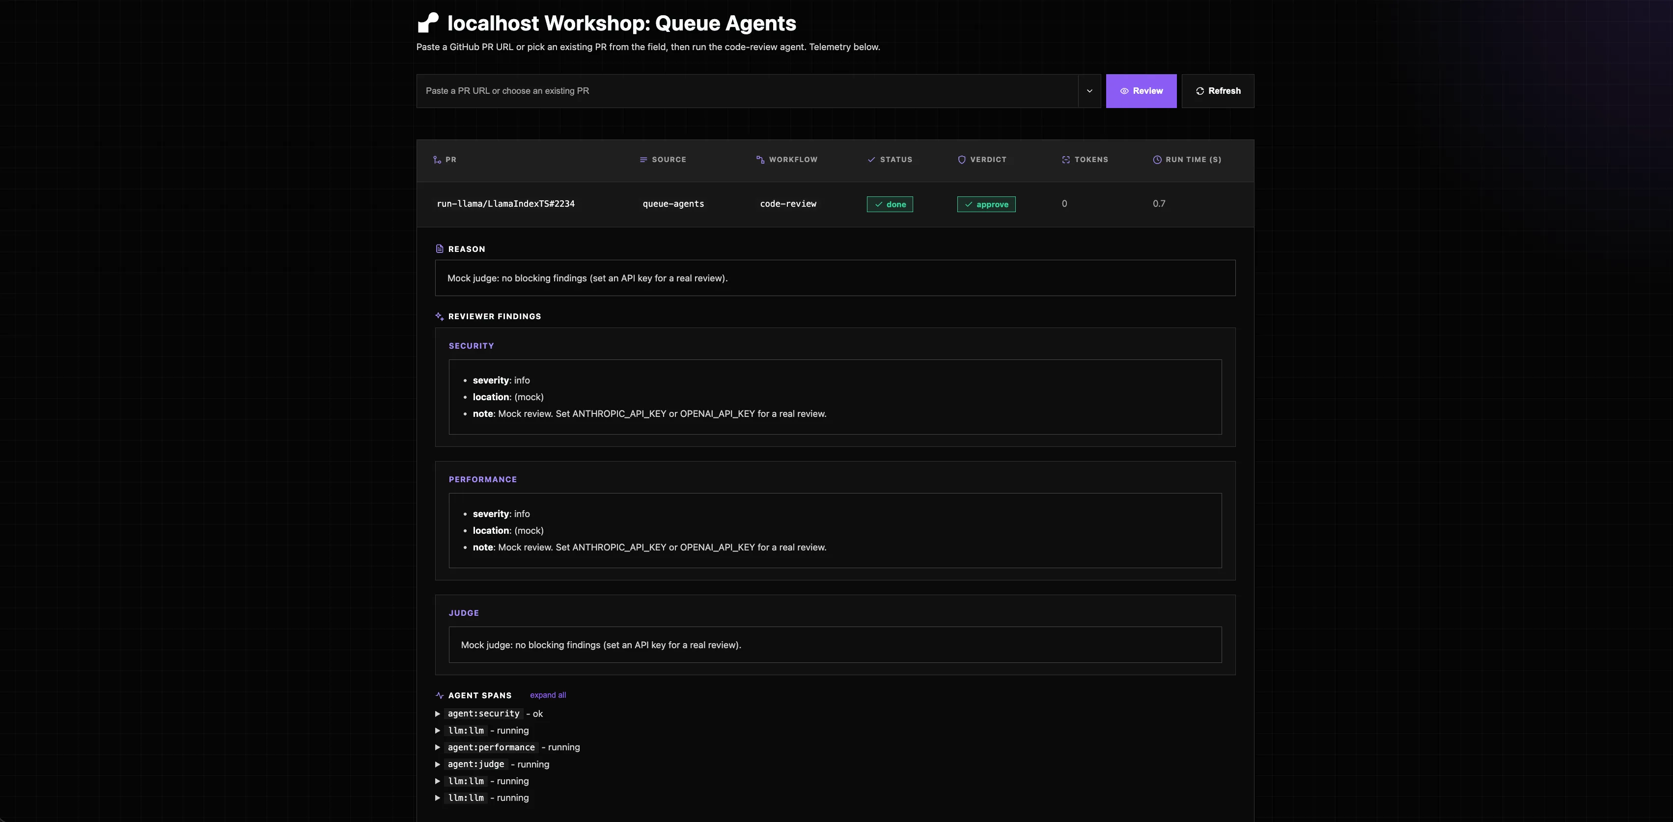Click the 'localhost Workshop: Queue Agents' title
This screenshot has width=1673, height=822.
621,23
